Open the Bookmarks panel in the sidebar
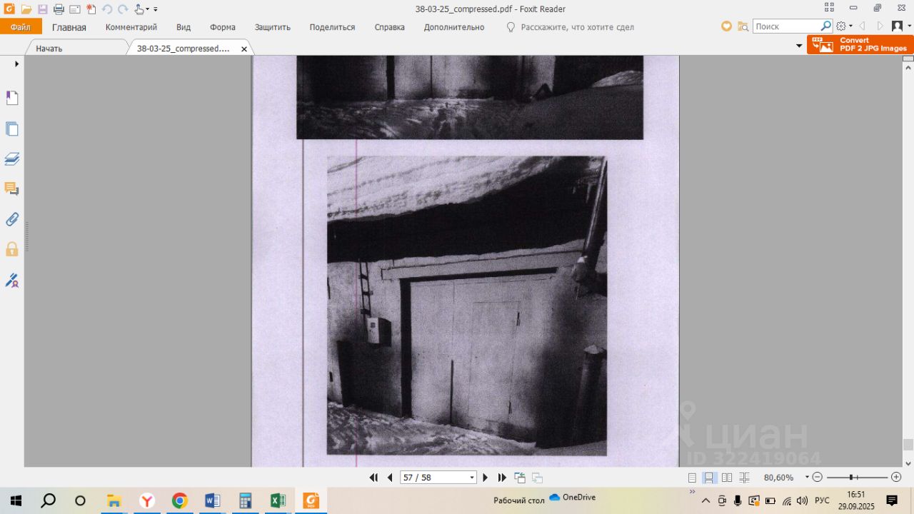Image resolution: width=914 pixels, height=514 pixels. (12, 99)
